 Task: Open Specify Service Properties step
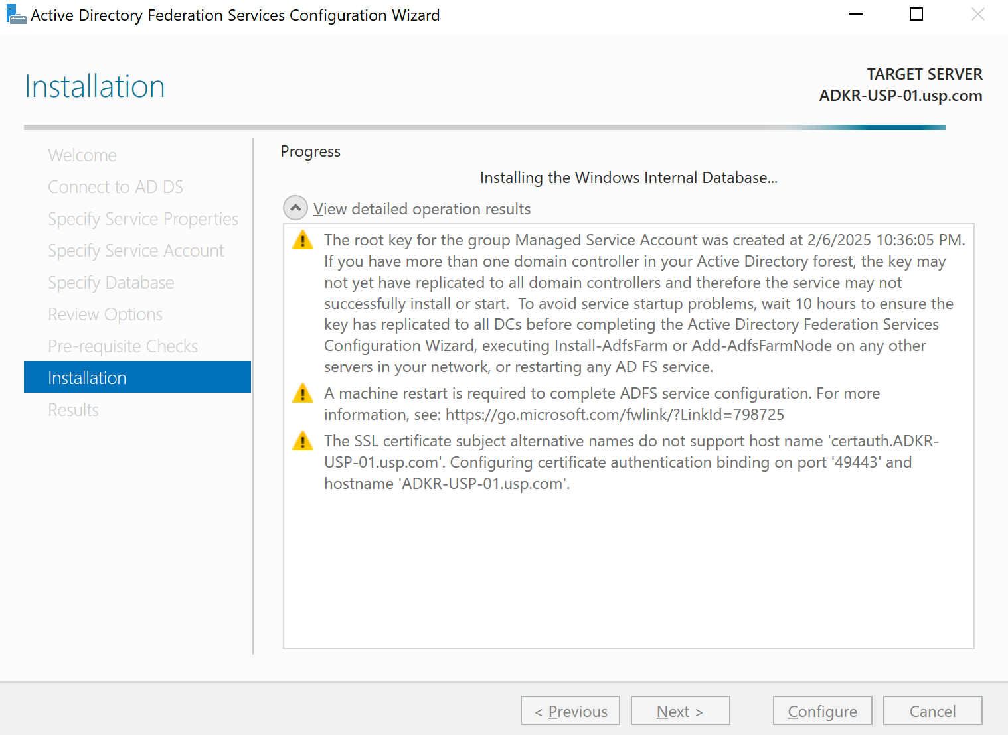tap(143, 219)
